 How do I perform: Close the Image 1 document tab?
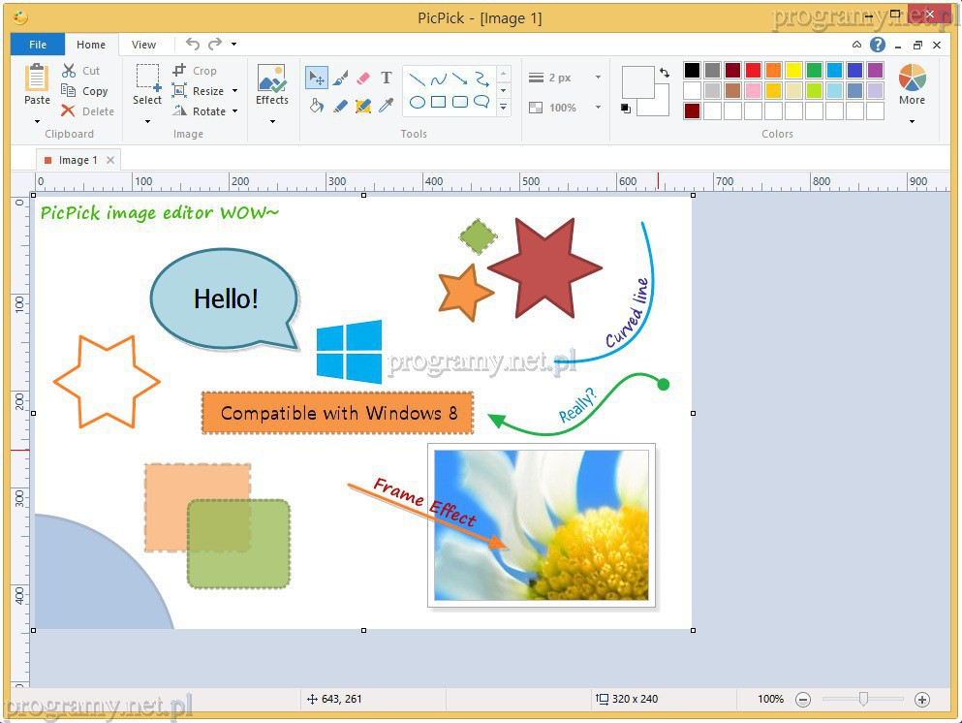(x=110, y=160)
